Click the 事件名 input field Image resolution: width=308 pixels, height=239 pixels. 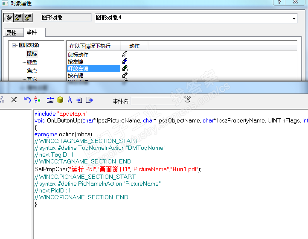point(155,101)
